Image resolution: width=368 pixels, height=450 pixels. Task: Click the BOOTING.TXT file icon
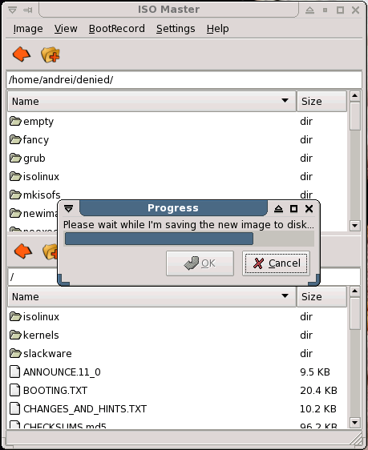(x=15, y=390)
